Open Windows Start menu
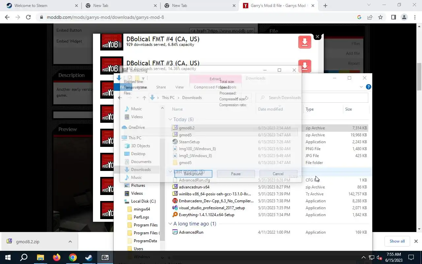Screen dimensions: 422x264 (x=8, y=257)
